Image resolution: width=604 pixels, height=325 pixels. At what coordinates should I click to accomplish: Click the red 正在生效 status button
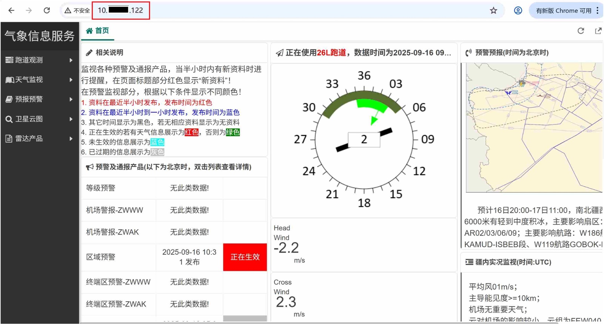[245, 257]
